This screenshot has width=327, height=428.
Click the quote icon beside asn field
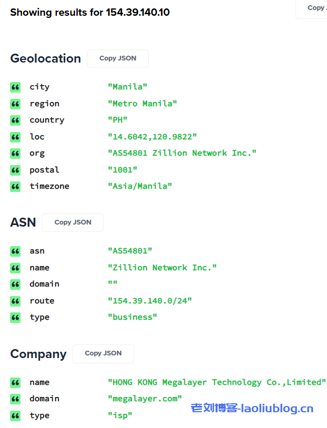pos(15,251)
